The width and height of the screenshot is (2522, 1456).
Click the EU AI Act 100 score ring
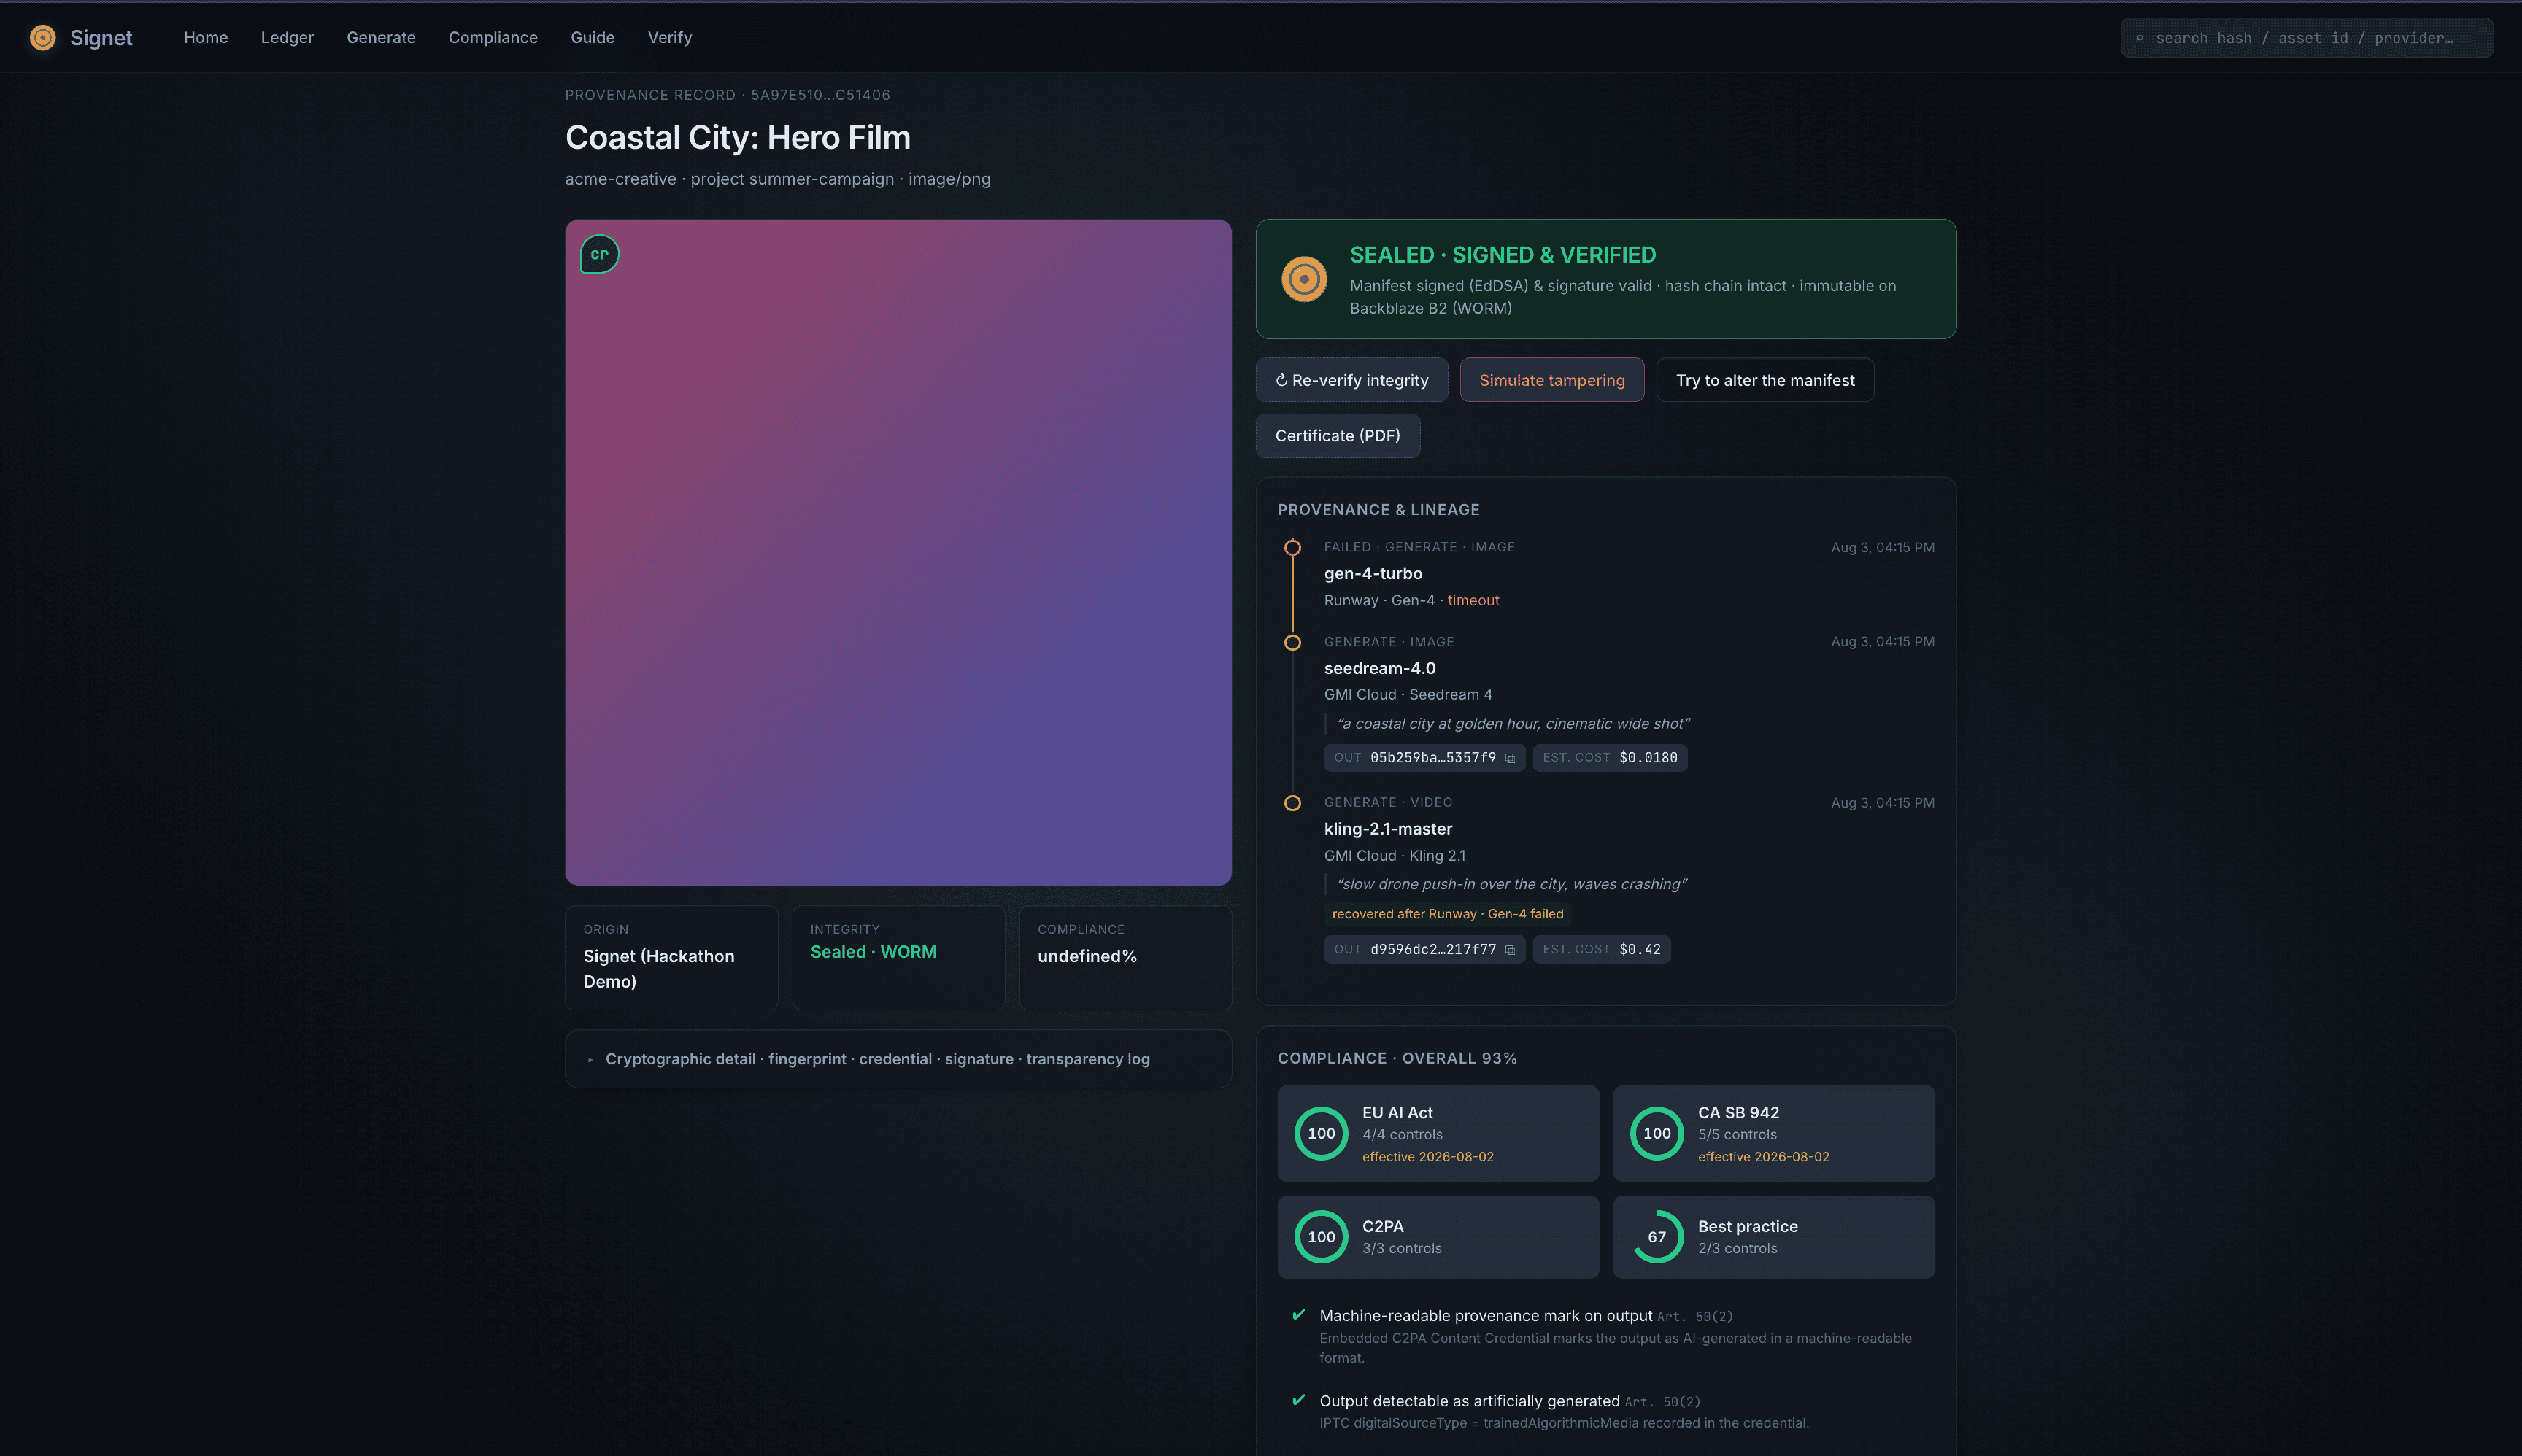1321,1133
